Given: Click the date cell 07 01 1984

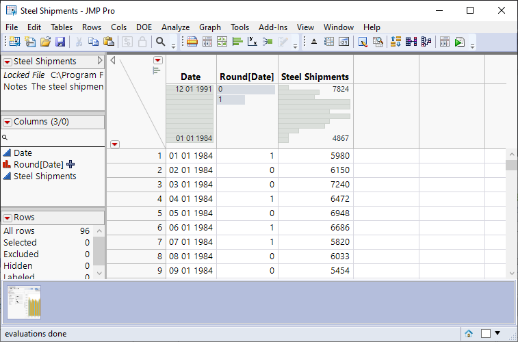Looking at the screenshot, I should tap(191, 241).
